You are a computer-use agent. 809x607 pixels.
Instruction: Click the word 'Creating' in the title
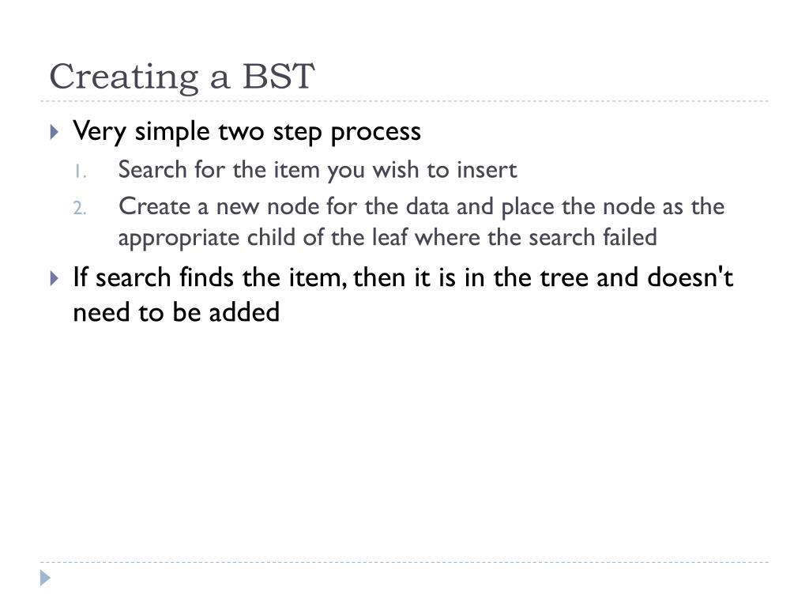coord(124,77)
